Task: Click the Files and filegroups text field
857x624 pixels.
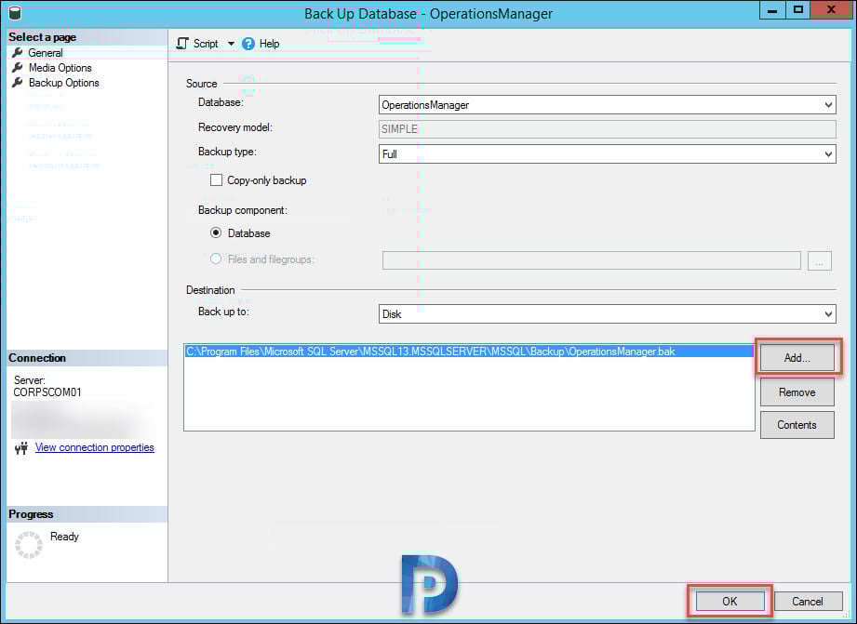Action: (592, 260)
